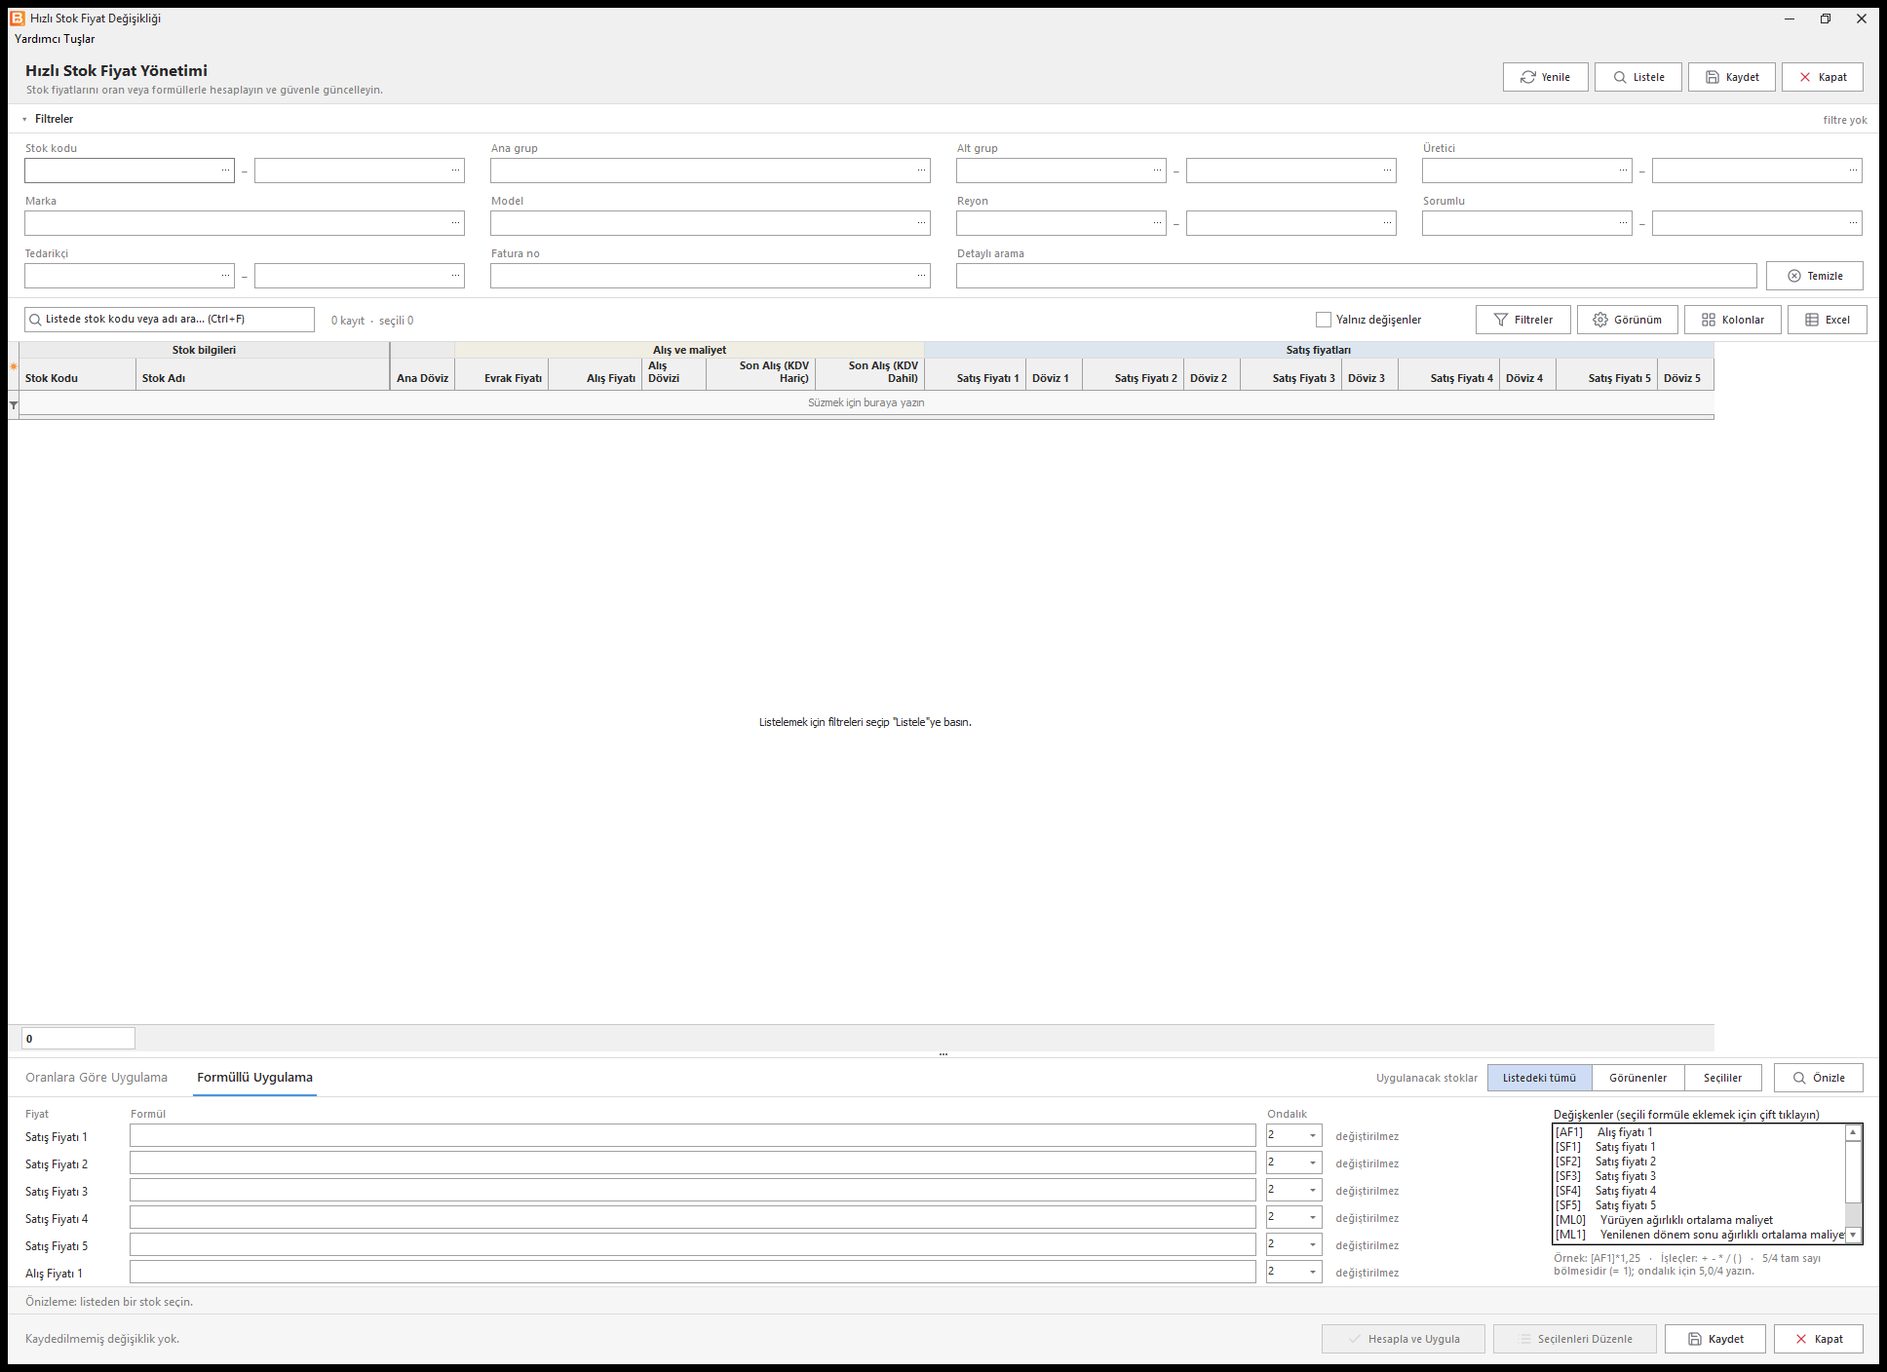This screenshot has width=1887, height=1372.
Task: Click Temizle to clear filters
Action: (1814, 276)
